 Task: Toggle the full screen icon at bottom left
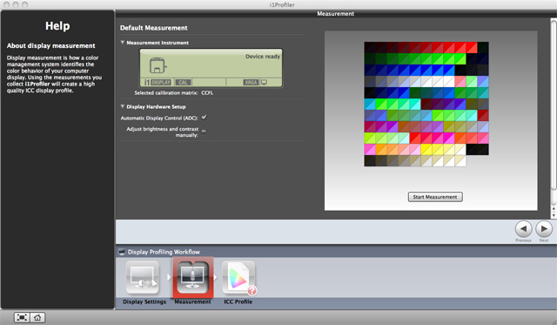pyautogui.click(x=22, y=317)
